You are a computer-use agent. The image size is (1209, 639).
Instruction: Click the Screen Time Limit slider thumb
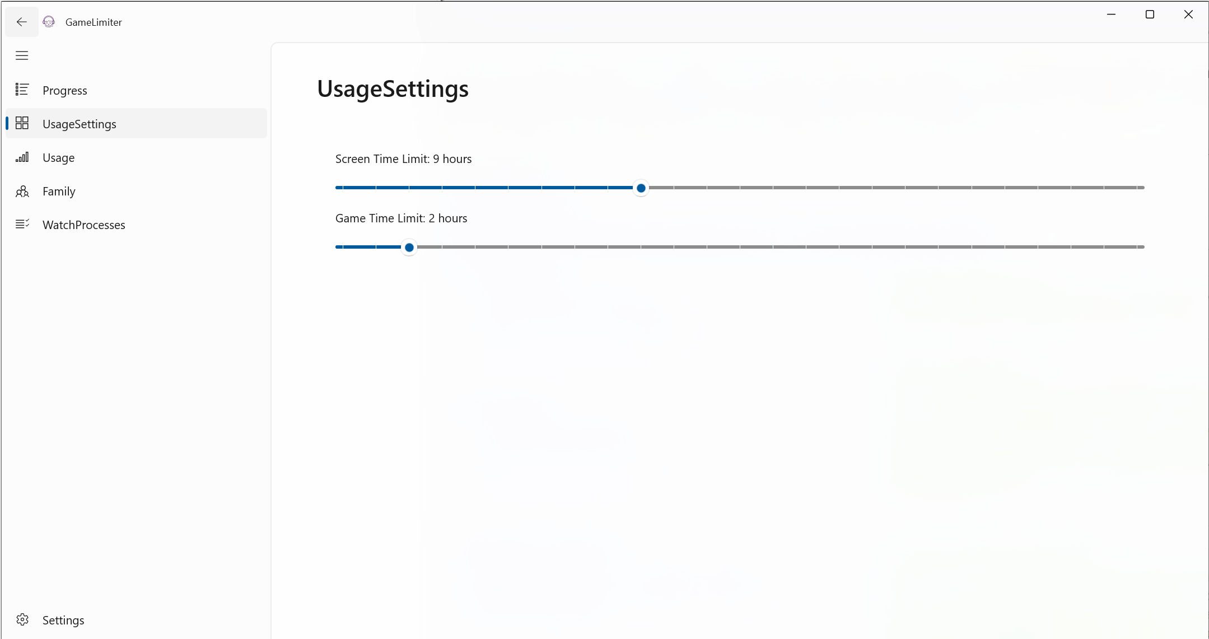(x=641, y=188)
